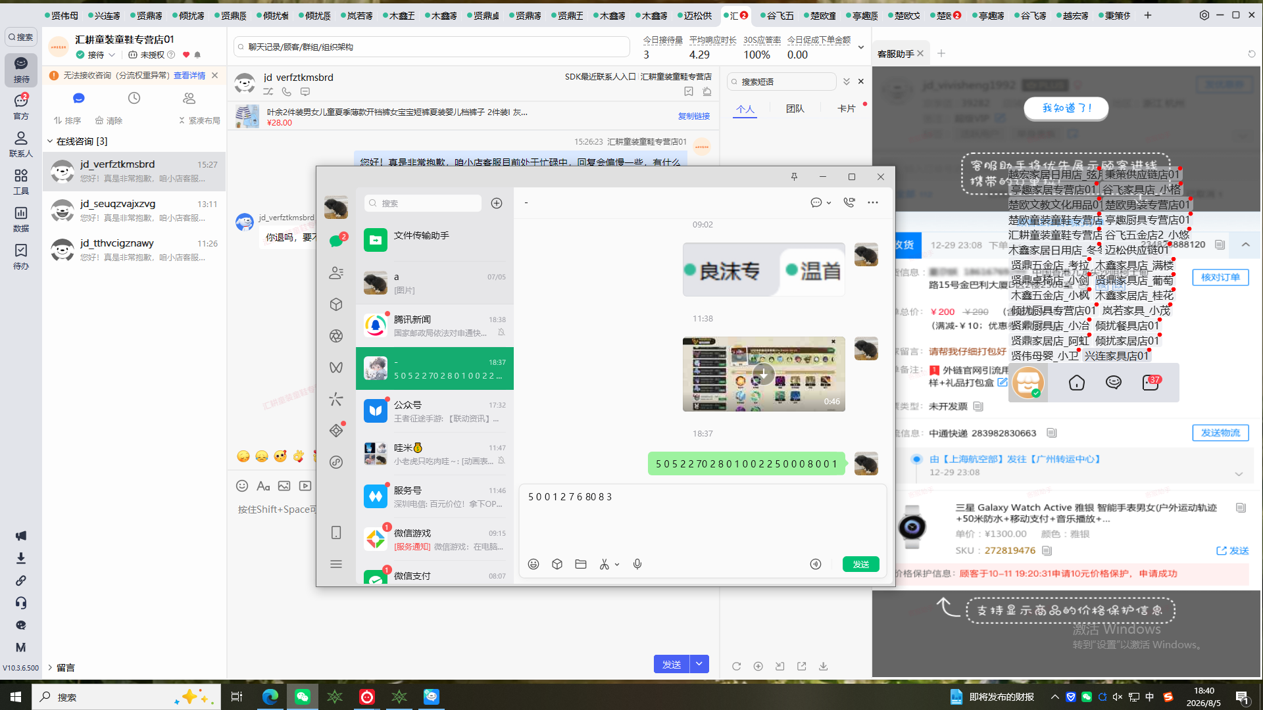Viewport: 1263px width, 710px height.
Task: Open the WeChat screenshot scissors dropdown arrow
Action: [617, 565]
